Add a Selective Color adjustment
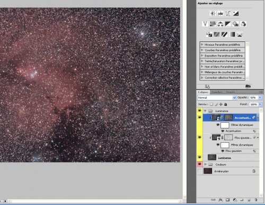Image resolution: width=265 pixels, height=205 pixels. tap(240, 34)
